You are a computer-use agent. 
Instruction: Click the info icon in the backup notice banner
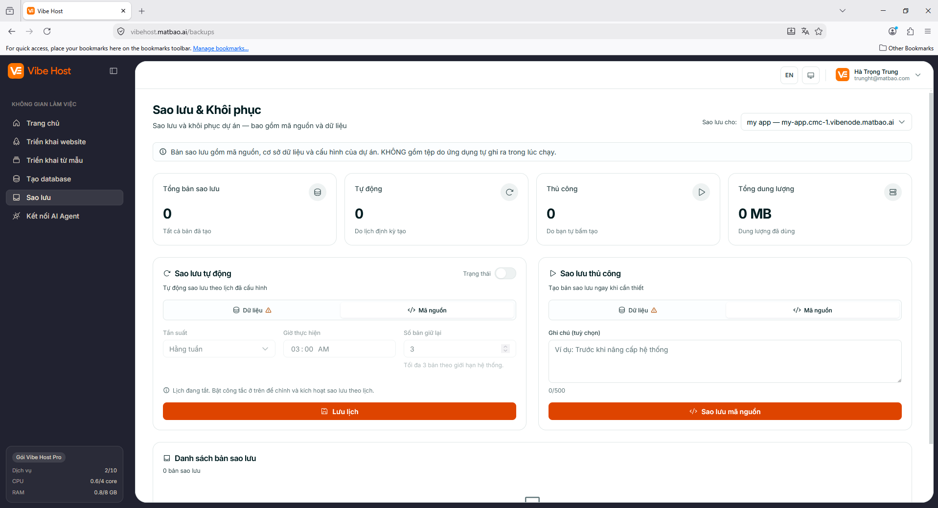(x=163, y=152)
